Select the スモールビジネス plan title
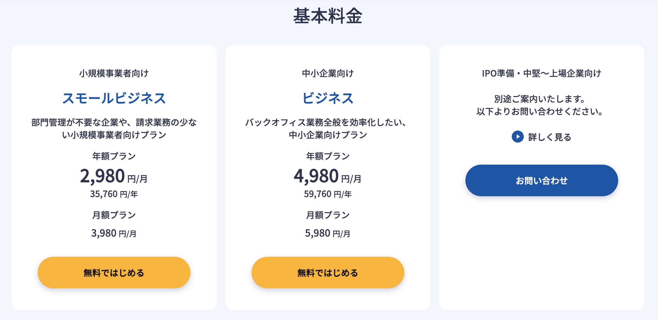658x320 pixels. [114, 98]
